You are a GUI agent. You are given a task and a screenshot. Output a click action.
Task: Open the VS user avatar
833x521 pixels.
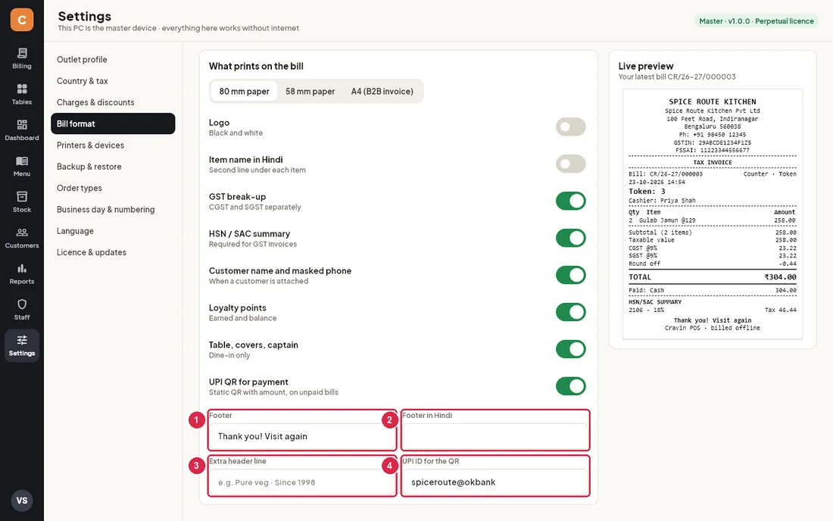click(x=22, y=501)
